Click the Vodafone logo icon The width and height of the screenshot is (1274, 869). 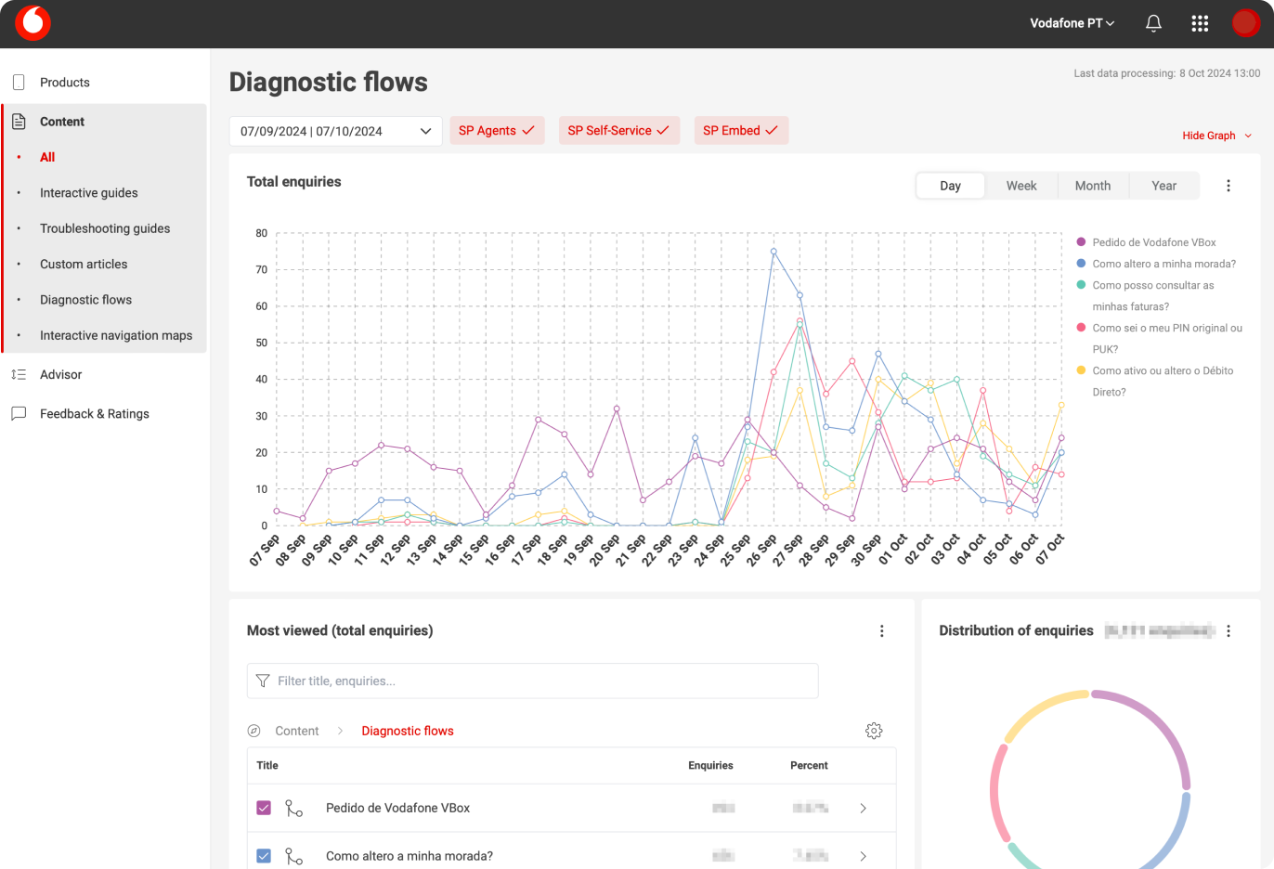32,23
